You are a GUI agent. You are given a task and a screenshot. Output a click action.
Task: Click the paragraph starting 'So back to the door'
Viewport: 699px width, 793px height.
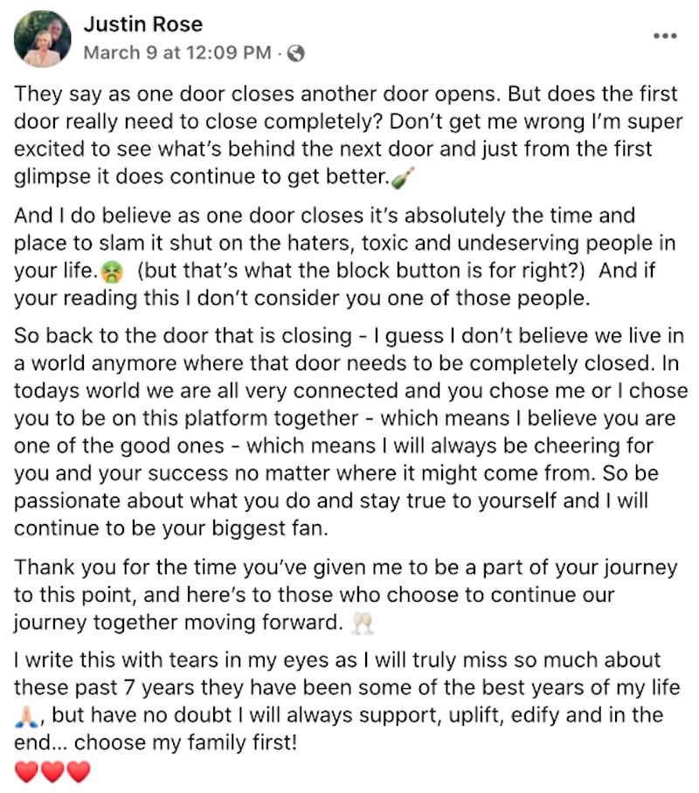click(350, 432)
